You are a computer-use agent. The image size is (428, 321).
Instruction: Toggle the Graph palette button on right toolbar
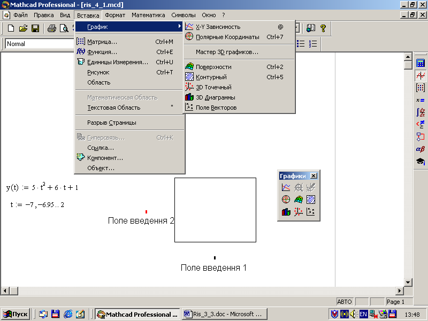(x=421, y=75)
